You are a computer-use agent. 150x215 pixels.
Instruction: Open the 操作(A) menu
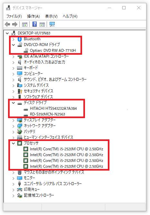click(33, 16)
